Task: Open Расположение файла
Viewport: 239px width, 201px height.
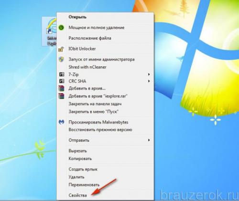Action: [90, 38]
